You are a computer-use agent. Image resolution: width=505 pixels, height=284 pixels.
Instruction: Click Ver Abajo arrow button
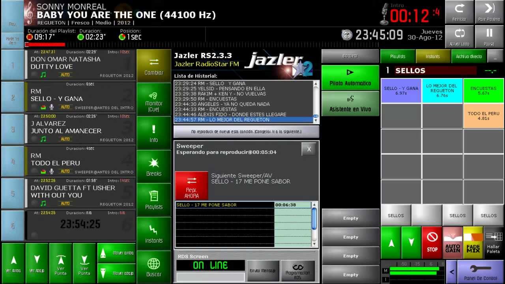pos(37,263)
